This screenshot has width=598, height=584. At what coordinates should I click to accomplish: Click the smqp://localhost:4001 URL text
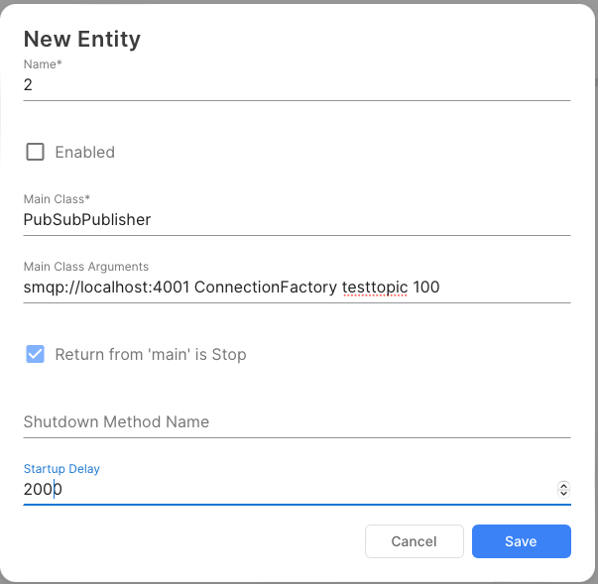(x=107, y=288)
